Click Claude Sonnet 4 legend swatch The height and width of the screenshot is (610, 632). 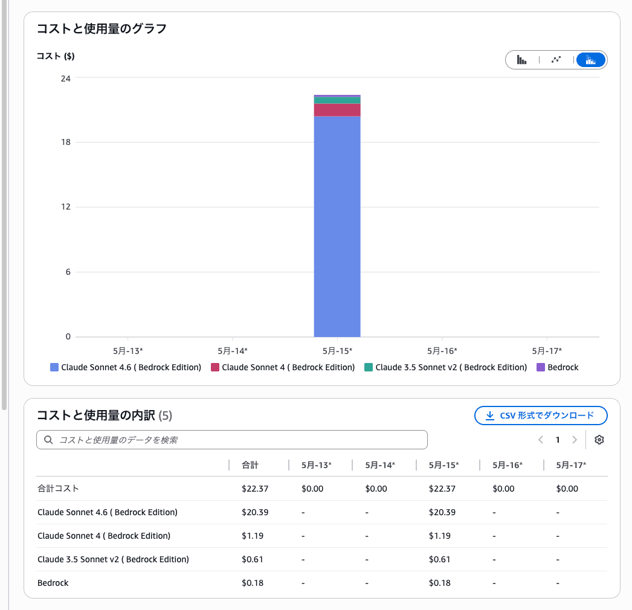tap(215, 367)
